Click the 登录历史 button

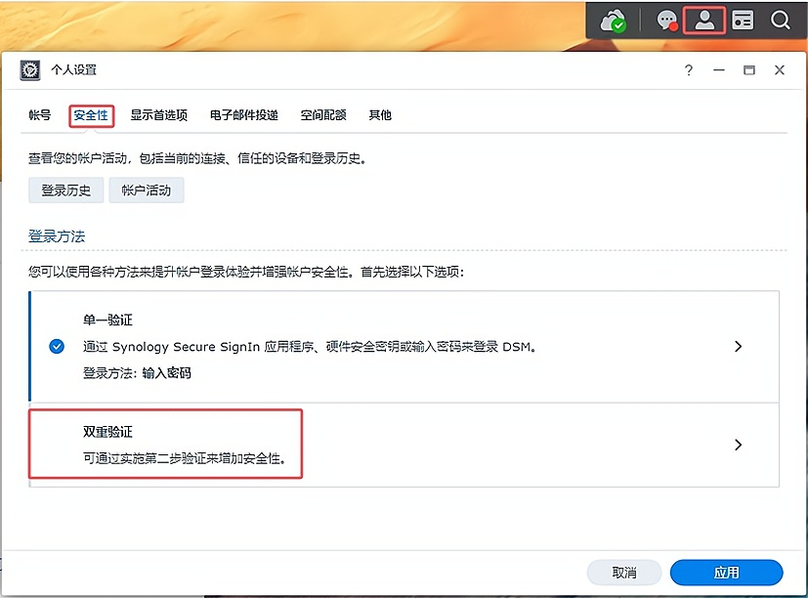pos(65,191)
